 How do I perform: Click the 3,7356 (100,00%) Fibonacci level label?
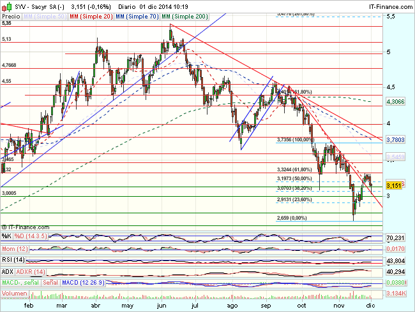pos(296,139)
